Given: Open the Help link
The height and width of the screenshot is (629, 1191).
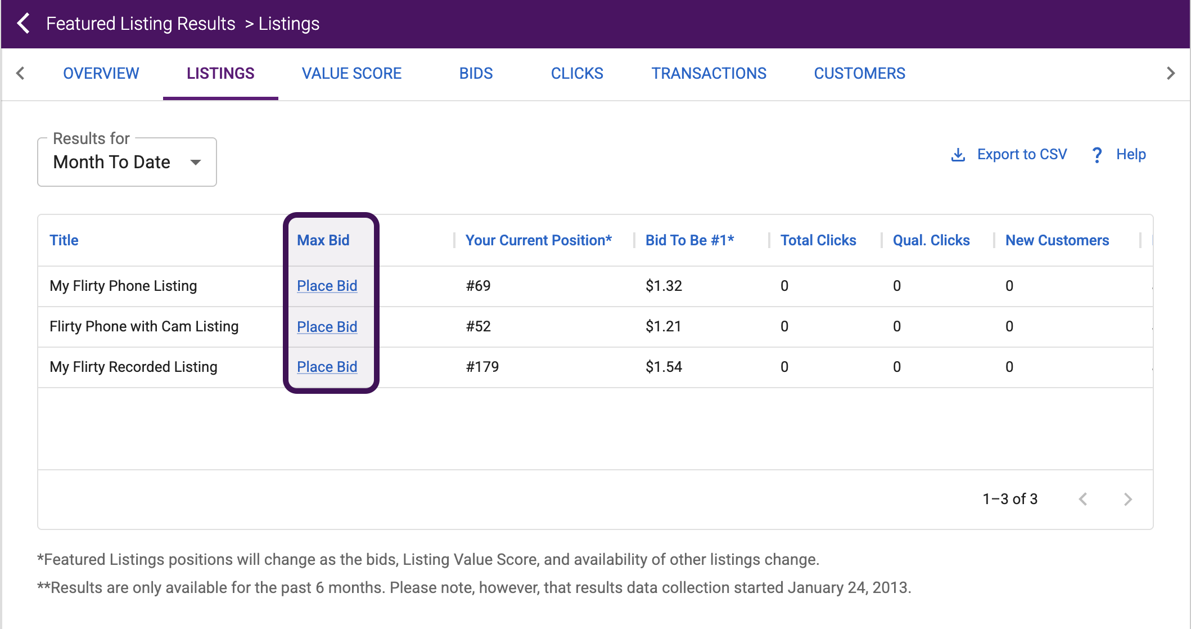Looking at the screenshot, I should [x=1131, y=154].
